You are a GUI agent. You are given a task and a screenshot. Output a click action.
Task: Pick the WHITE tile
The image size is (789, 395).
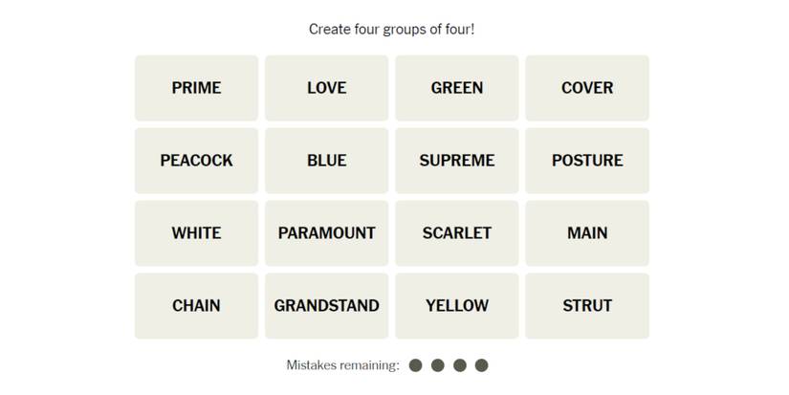tap(196, 233)
